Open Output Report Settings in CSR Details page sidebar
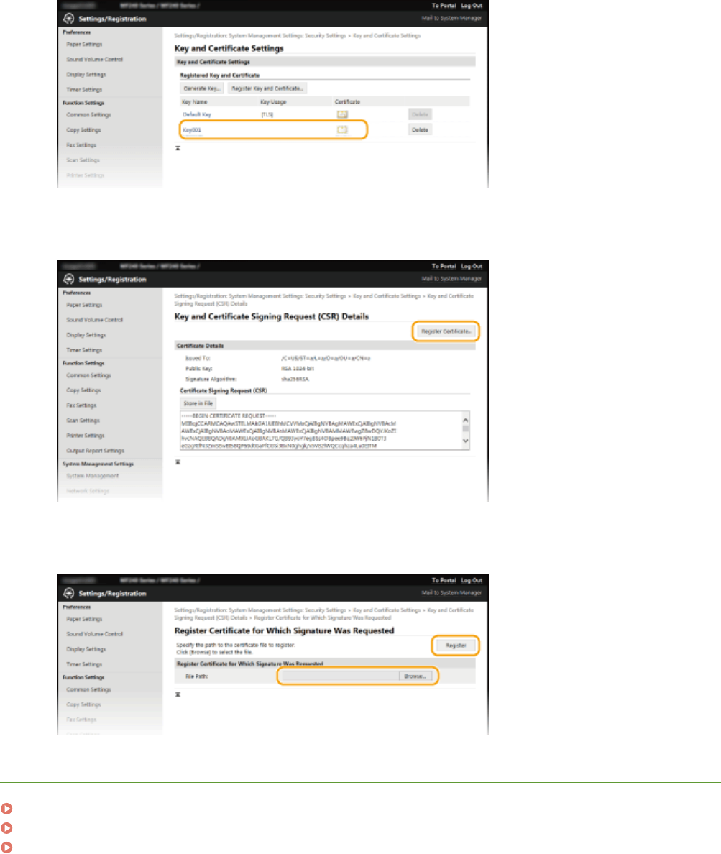 click(96, 451)
